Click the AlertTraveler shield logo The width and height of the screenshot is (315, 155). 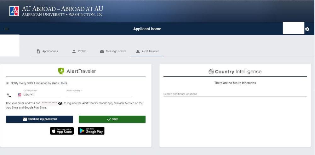point(61,71)
